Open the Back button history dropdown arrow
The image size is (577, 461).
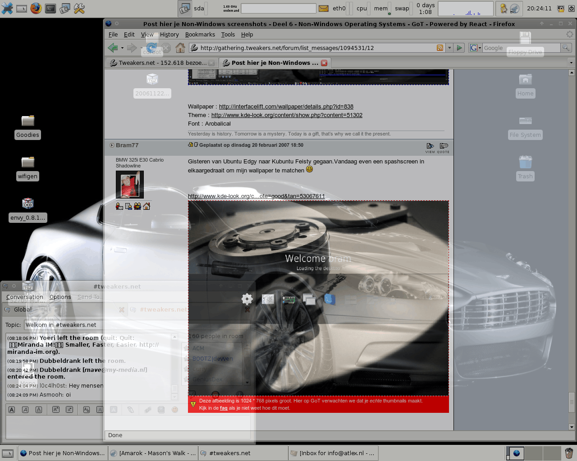click(122, 48)
